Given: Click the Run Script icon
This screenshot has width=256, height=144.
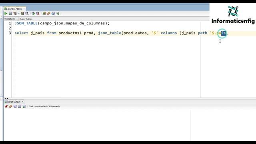Looking at the screenshot, I should [10, 13].
